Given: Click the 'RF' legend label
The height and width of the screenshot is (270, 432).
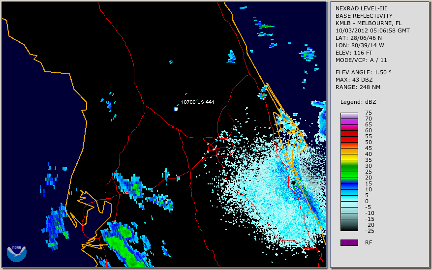Looking at the screenshot, I should 369,243.
